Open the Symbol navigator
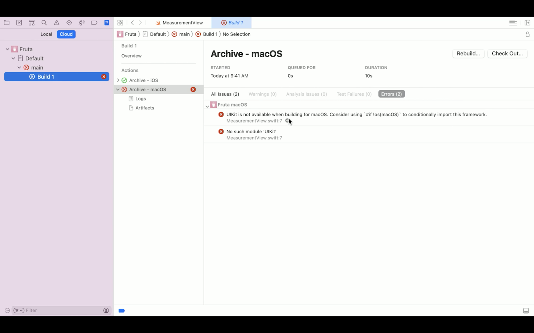The width and height of the screenshot is (534, 333). [32, 23]
